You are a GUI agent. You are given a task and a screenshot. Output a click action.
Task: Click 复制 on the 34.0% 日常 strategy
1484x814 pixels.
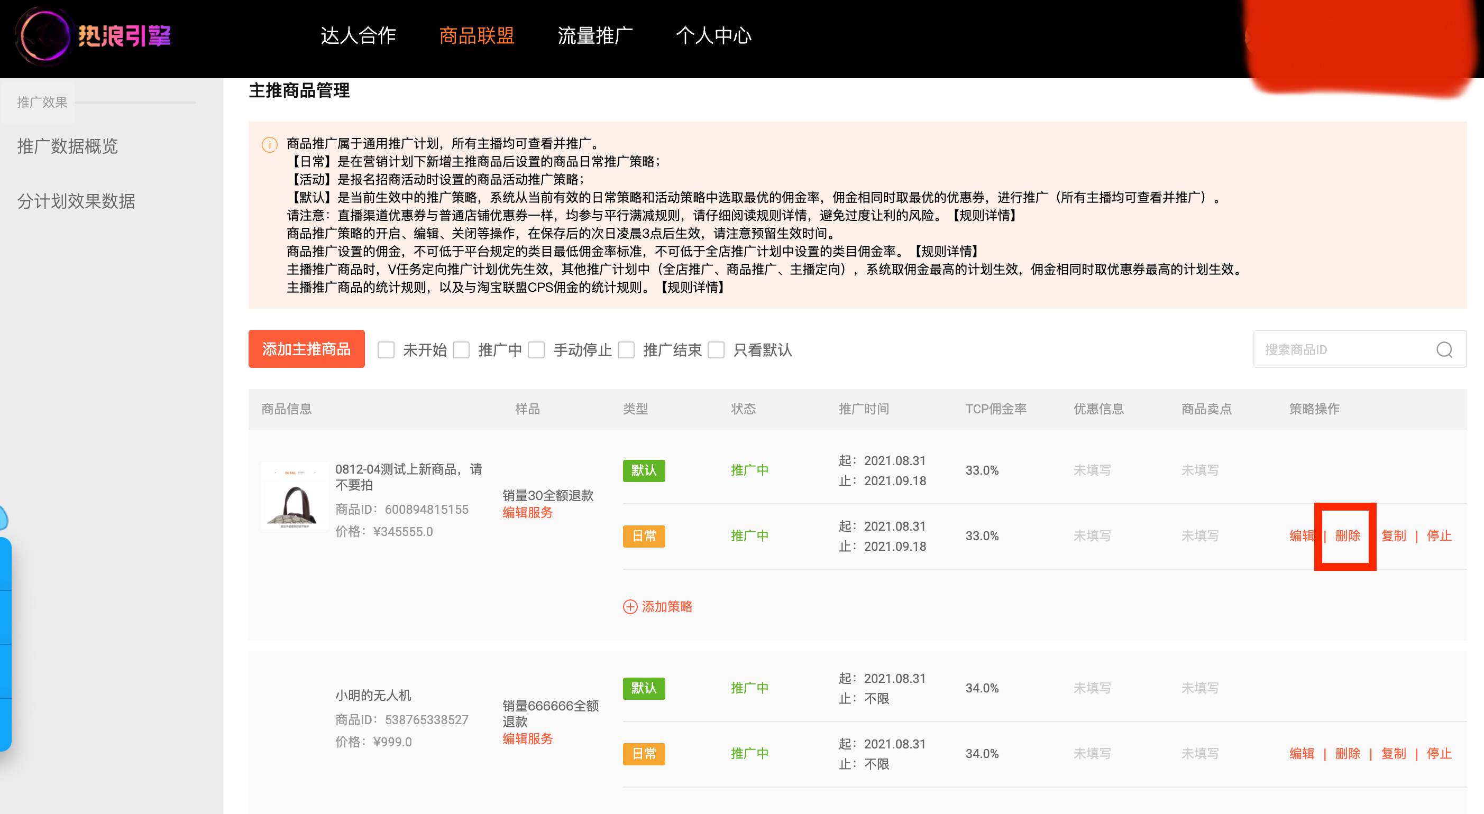pos(1393,754)
